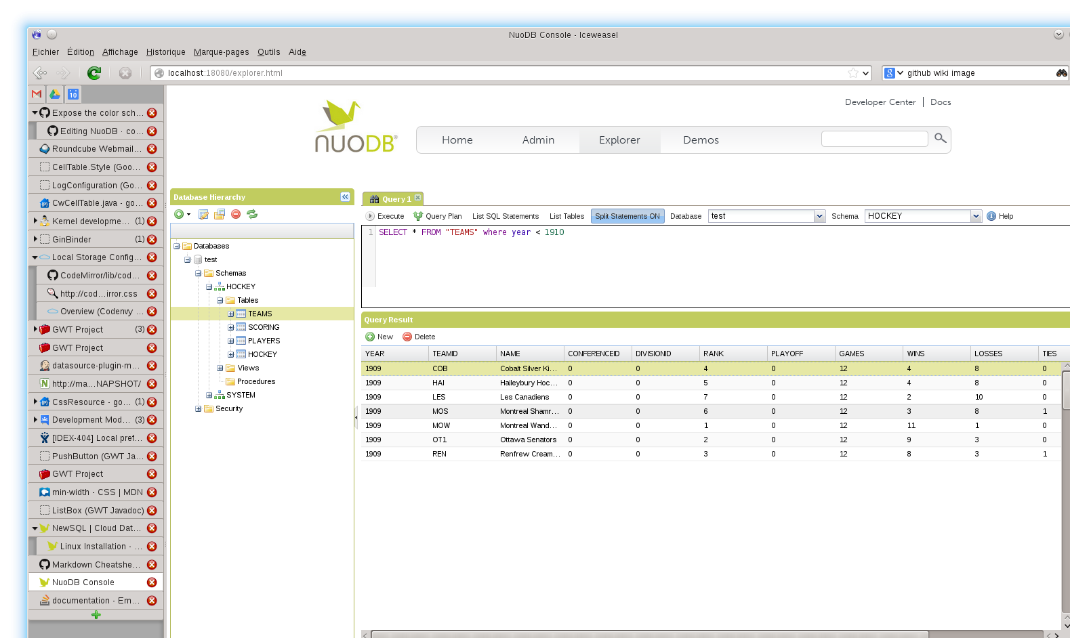The height and width of the screenshot is (638, 1070).
Task: Click the green add button in Database Hierarchy
Action: (180, 214)
